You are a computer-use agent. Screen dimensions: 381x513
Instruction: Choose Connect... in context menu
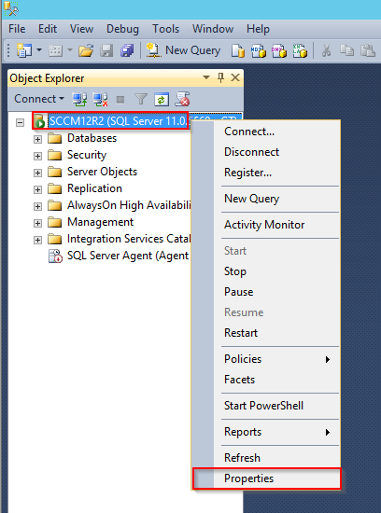266,132
